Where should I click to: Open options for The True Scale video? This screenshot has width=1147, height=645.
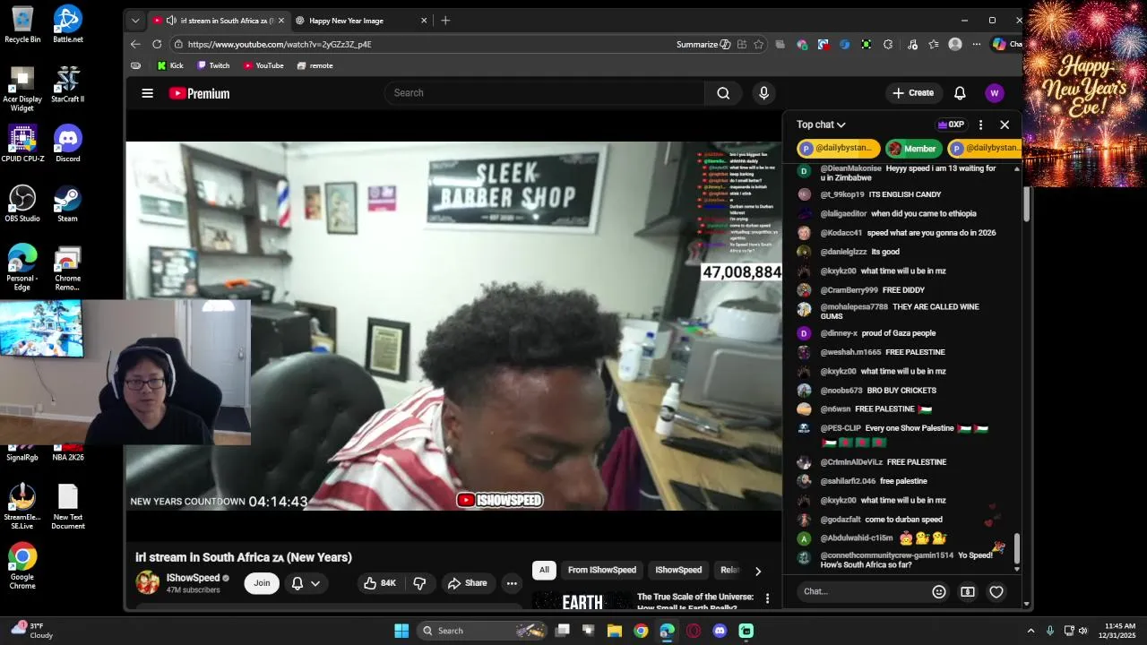click(767, 598)
